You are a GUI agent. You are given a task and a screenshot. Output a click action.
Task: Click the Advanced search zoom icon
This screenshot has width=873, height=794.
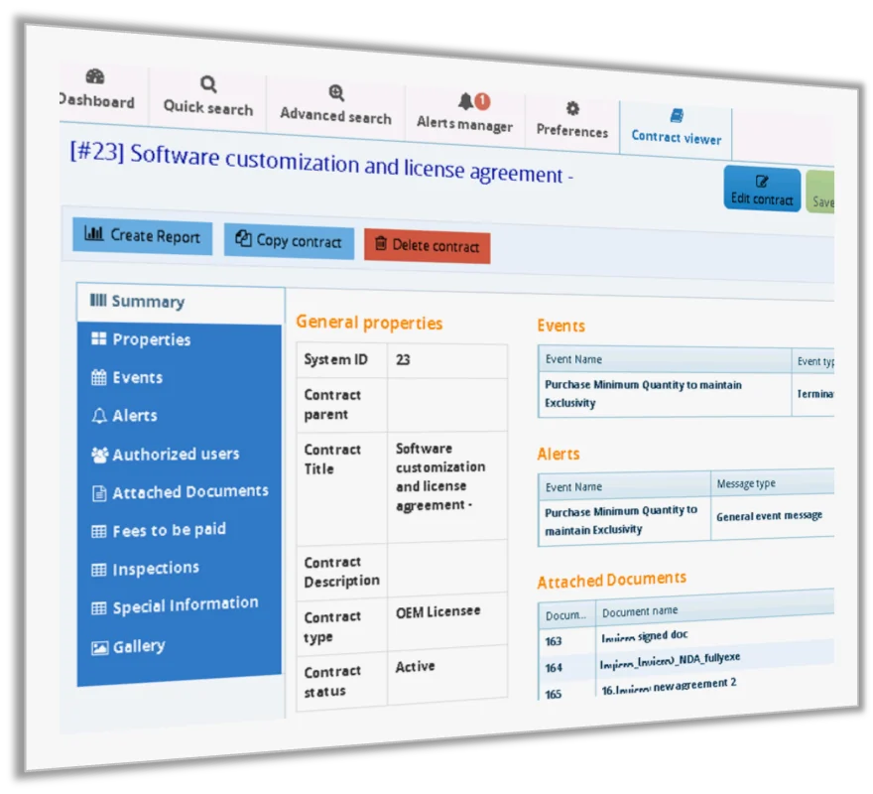coord(336,92)
